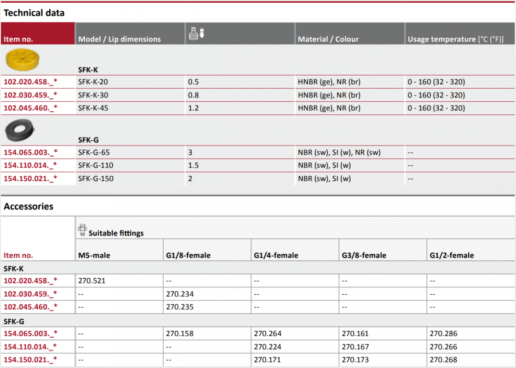Click "HNBR (ge), NR (br)" in SFK-K-20 row
This screenshot has height=368, width=516.
tap(329, 82)
